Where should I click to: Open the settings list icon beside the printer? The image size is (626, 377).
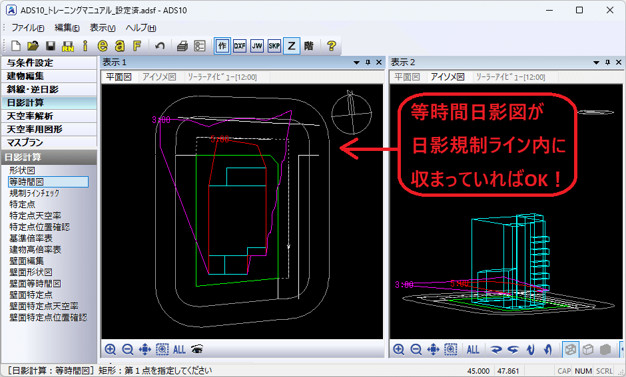point(200,47)
